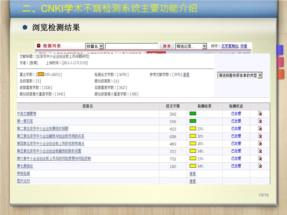This screenshot has width=287, height=215.
Task: Delete the 中英文摘要等 row
Action: 260,114
